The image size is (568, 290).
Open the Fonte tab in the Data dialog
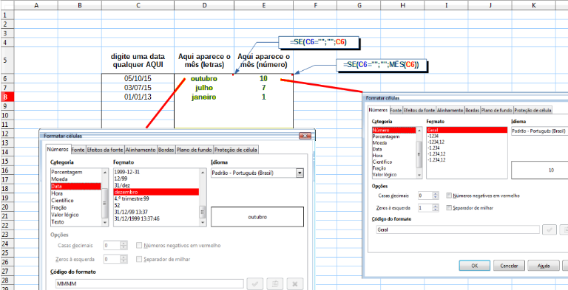77,149
